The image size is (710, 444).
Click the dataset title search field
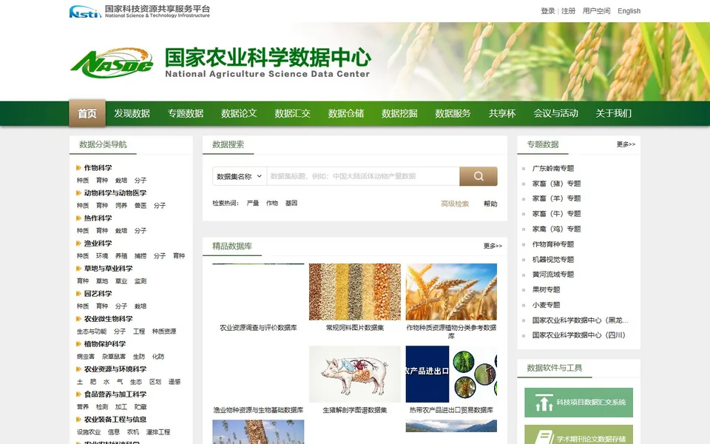pos(362,176)
